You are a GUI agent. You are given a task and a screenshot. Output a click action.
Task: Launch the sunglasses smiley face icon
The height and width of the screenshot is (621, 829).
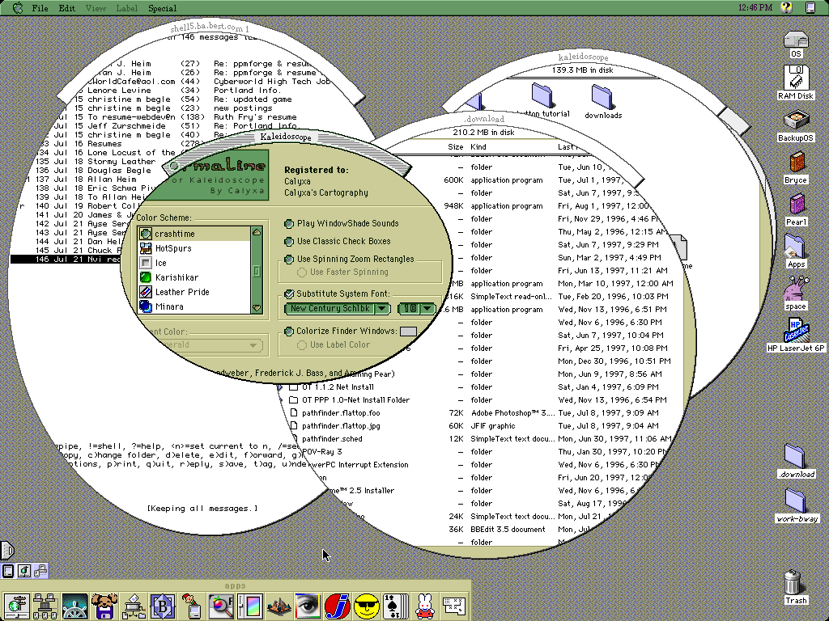coord(367,606)
